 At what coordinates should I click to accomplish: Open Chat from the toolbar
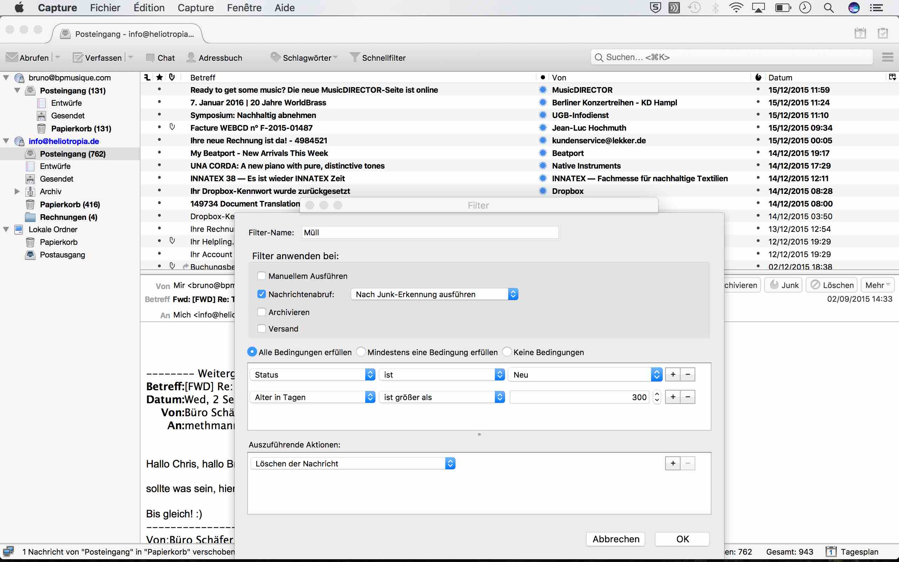pos(160,58)
